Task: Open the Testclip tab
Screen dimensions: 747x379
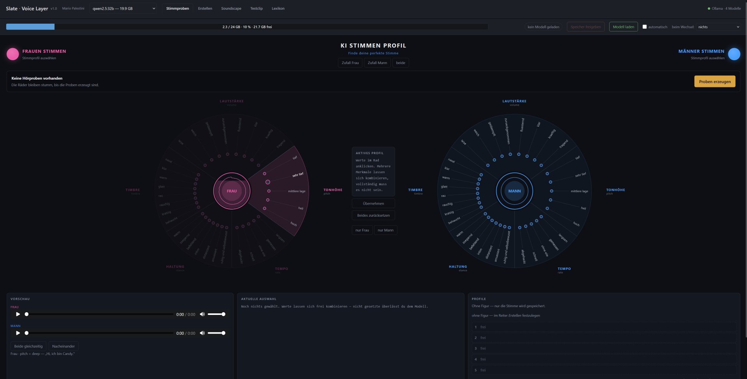Action: click(257, 9)
